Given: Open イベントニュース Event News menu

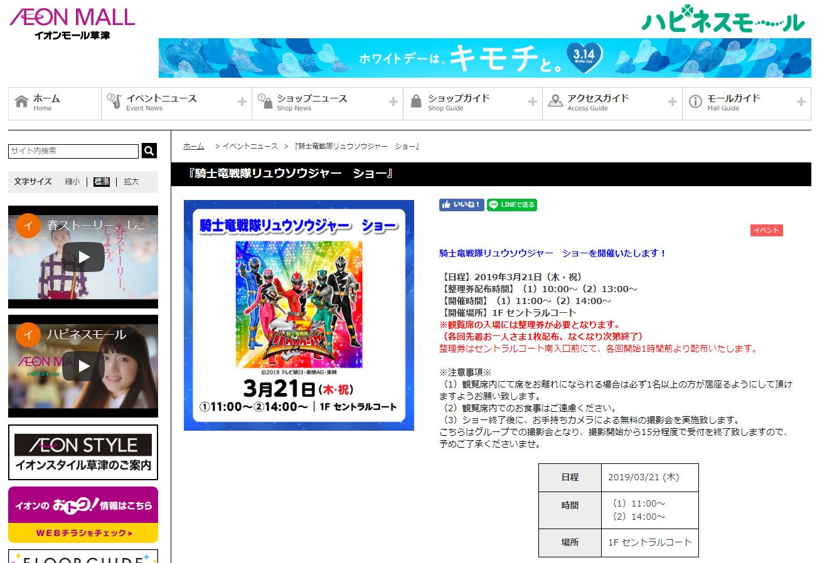Looking at the screenshot, I should 176,103.
